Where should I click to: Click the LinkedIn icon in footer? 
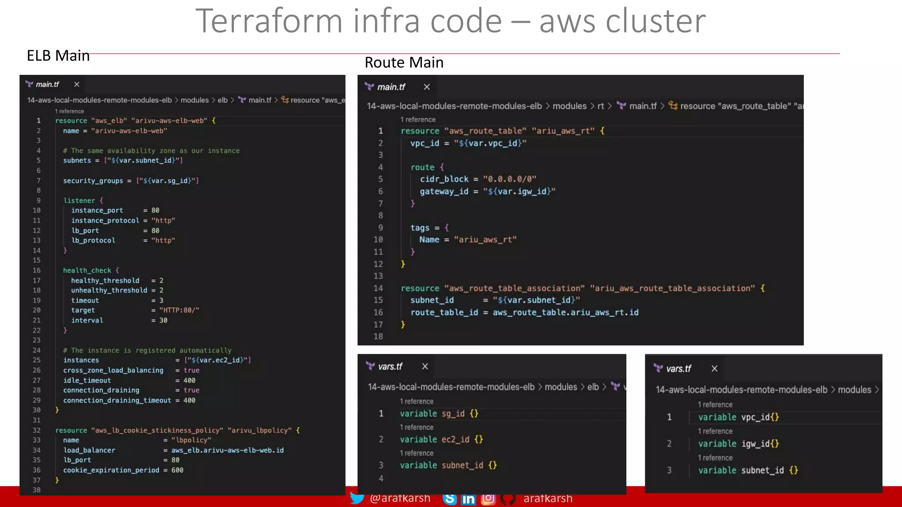pos(468,499)
